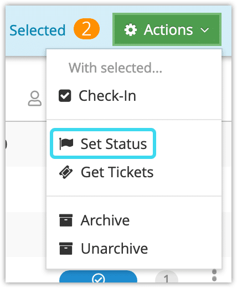The width and height of the screenshot is (237, 288).
Task: Click the flag icon beside Set Status
Action: (66, 144)
